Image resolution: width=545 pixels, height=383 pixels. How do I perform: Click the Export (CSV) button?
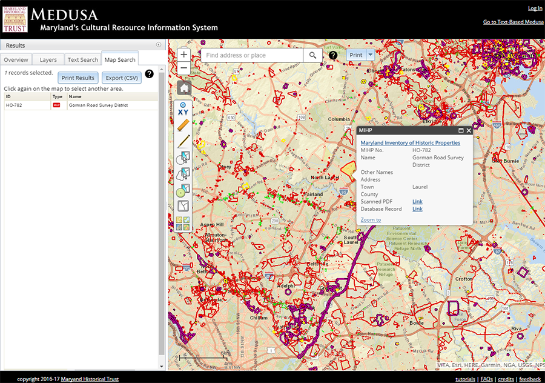[x=122, y=78]
